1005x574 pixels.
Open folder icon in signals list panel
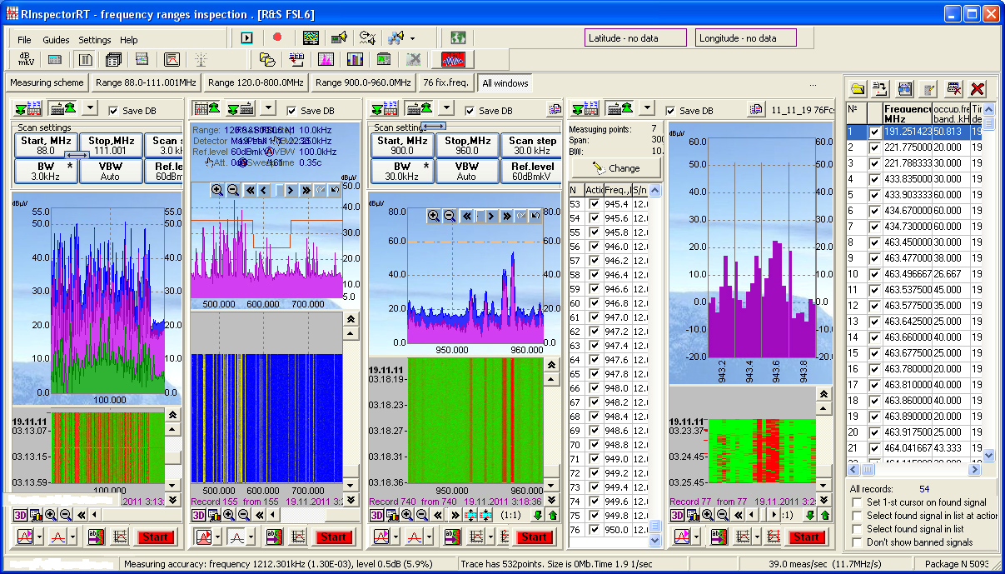858,88
